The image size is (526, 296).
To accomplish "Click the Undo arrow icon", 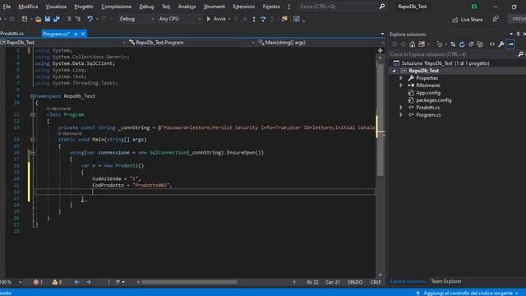I will click(x=90, y=19).
